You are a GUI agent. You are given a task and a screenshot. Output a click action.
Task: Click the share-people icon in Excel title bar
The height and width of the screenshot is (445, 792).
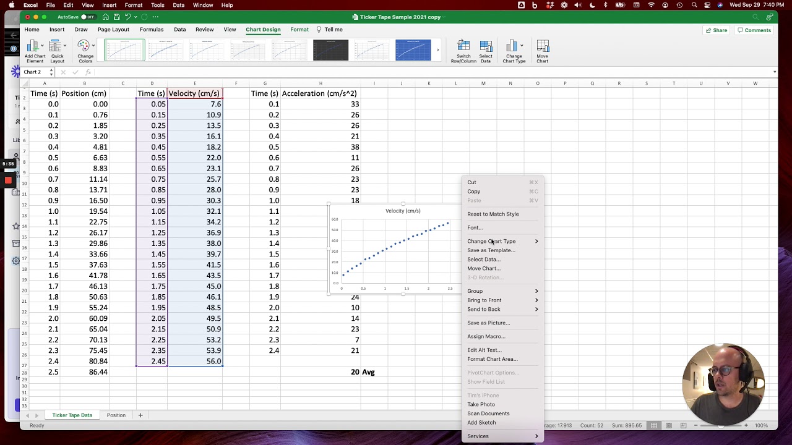coord(769,17)
